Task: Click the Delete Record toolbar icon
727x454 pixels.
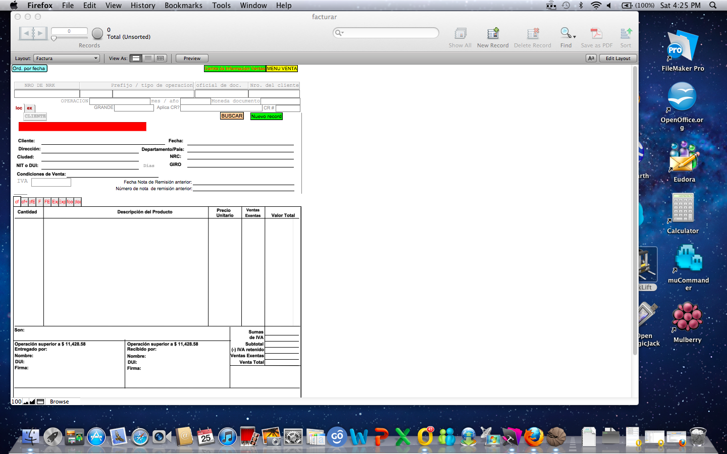Action: [x=533, y=33]
